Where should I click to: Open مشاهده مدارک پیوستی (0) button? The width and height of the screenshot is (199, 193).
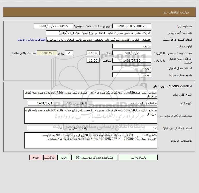point(95,157)
